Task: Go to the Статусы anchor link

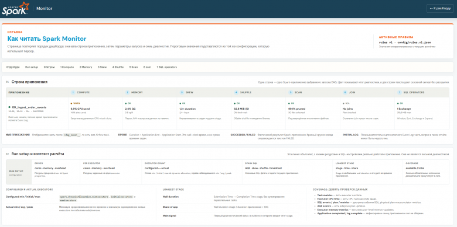Action: click(49, 67)
